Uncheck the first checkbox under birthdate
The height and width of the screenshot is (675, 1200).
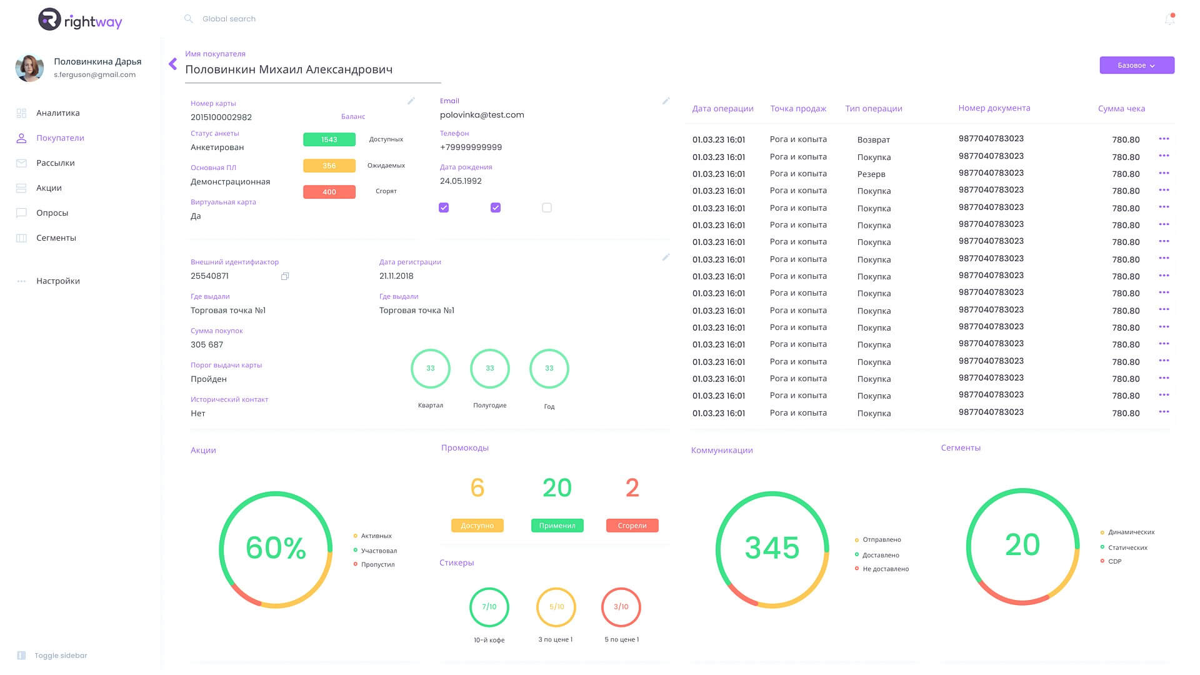click(444, 207)
